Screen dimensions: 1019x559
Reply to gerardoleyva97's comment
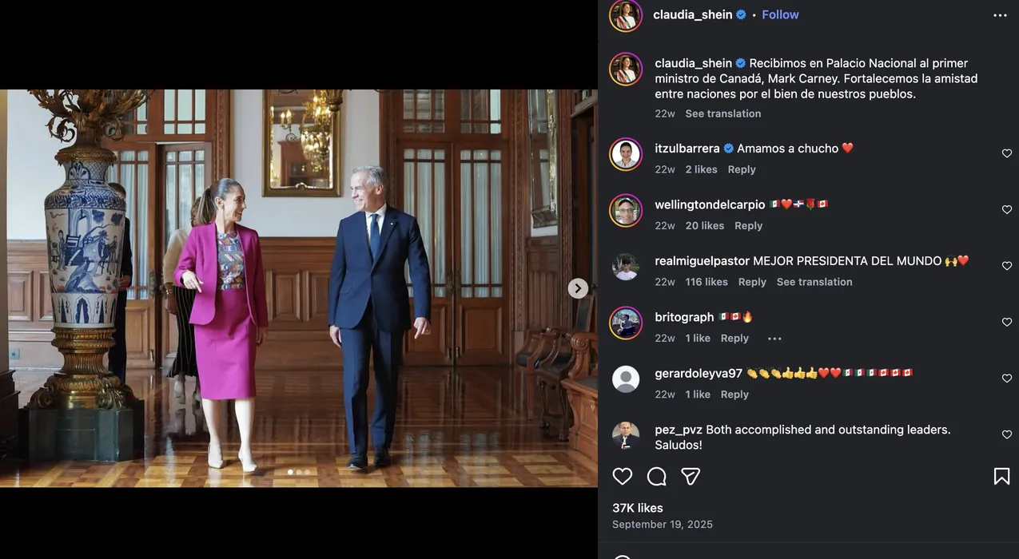[x=734, y=394]
